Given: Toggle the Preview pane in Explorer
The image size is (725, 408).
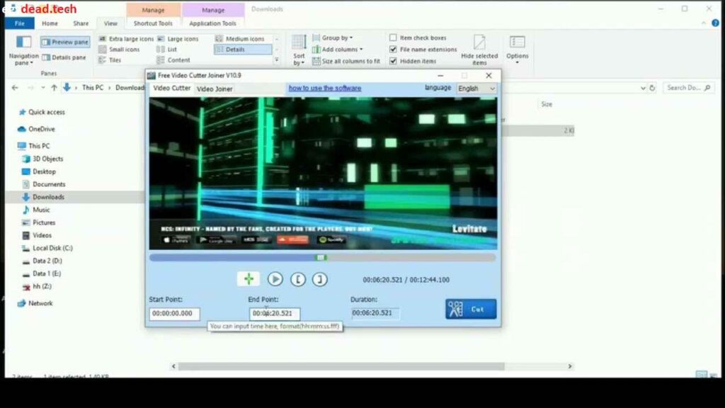Looking at the screenshot, I should [x=64, y=41].
